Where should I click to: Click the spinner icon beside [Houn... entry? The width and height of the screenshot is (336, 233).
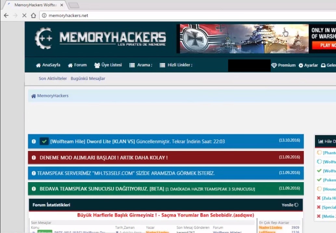pyautogui.click(x=319, y=189)
